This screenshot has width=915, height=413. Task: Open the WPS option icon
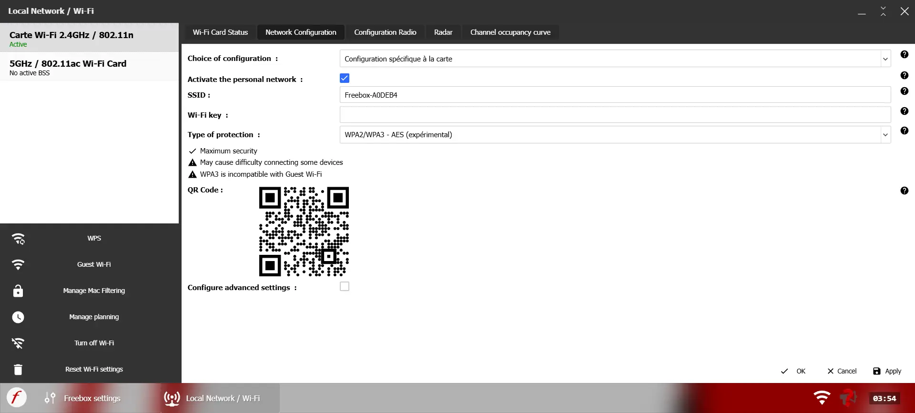click(x=18, y=239)
